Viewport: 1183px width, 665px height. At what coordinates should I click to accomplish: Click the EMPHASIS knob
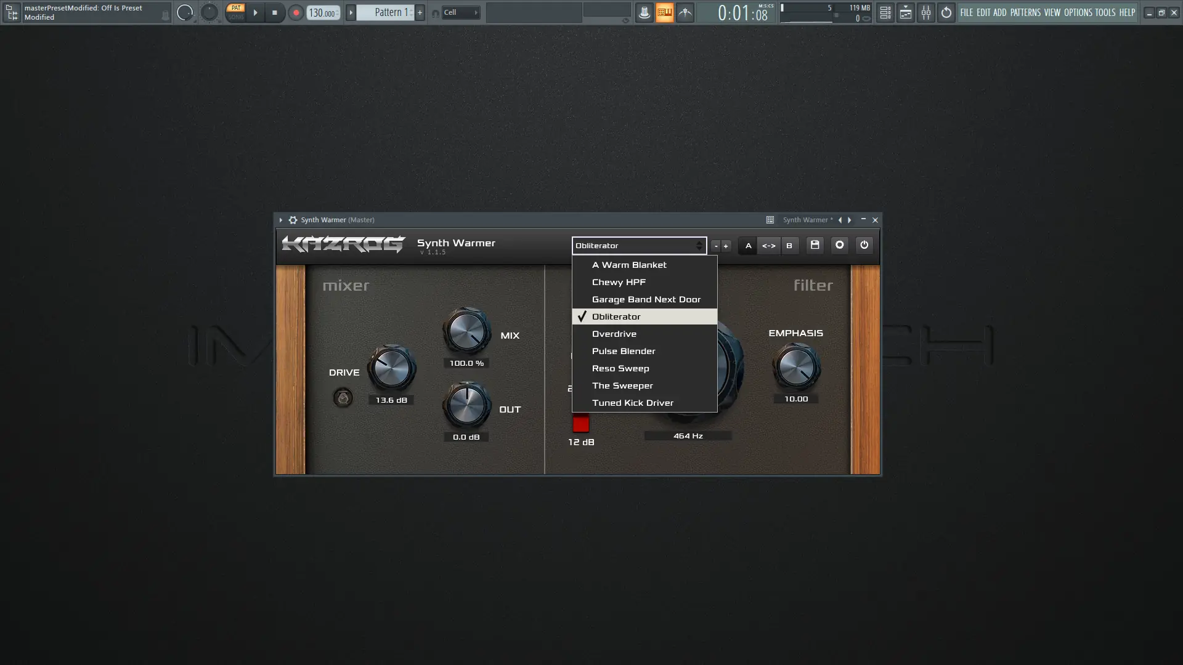pos(795,367)
